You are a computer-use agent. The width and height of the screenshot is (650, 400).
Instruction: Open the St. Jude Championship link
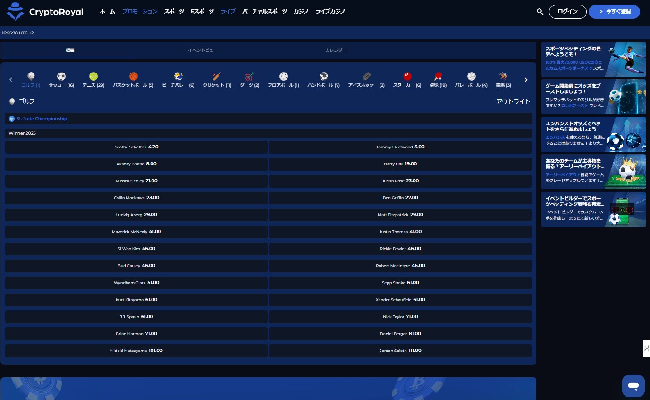click(x=42, y=119)
